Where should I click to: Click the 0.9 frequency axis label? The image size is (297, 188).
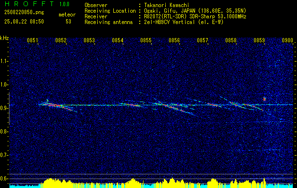pyautogui.click(x=4, y=108)
